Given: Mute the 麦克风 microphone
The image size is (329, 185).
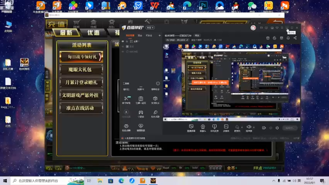Looking at the screenshot, I should tap(237, 128).
